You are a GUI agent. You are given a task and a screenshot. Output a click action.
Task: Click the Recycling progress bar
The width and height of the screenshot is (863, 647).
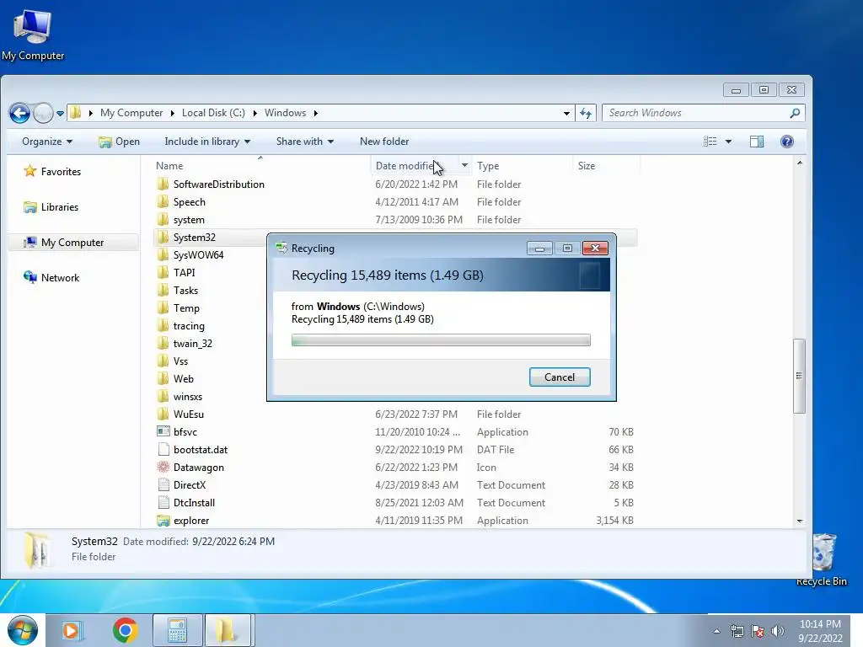click(x=441, y=340)
